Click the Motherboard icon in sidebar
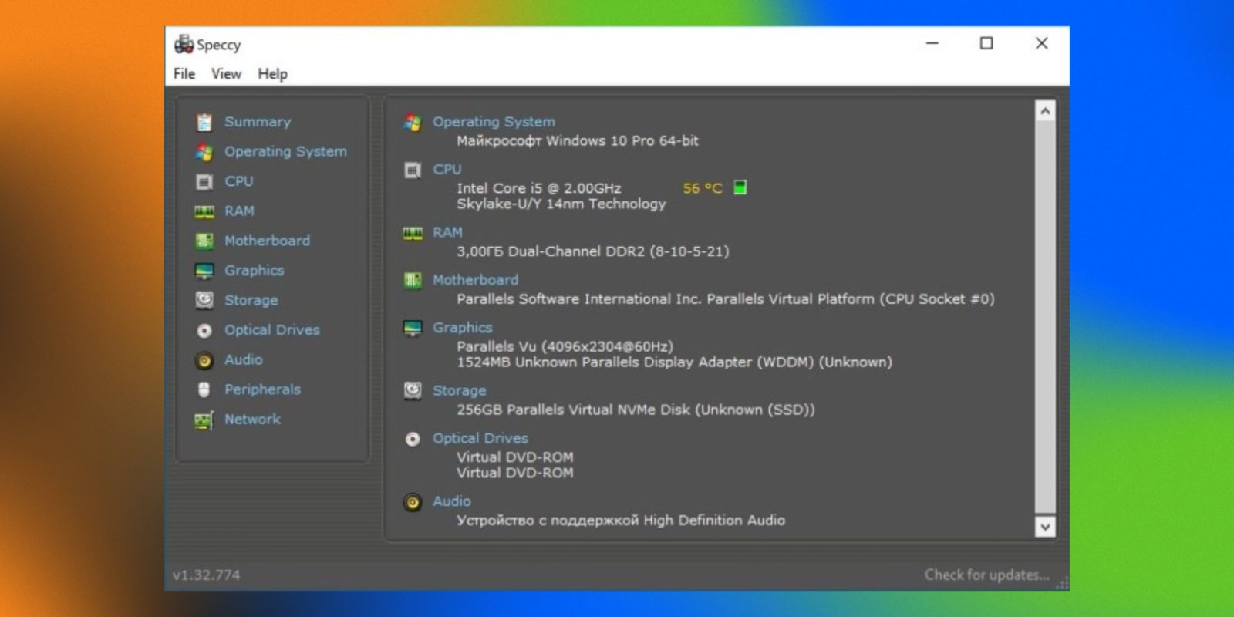 [x=204, y=241]
